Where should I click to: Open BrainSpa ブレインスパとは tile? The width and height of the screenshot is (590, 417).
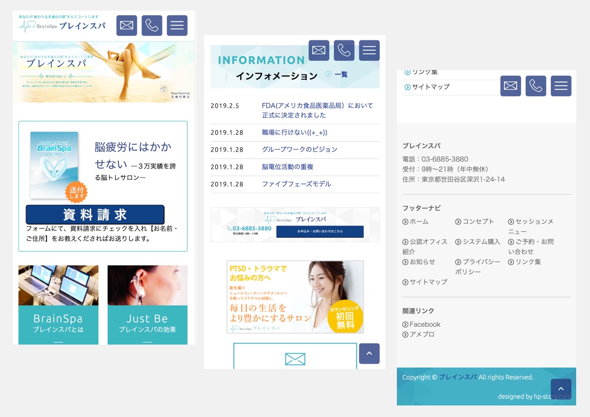(x=58, y=305)
